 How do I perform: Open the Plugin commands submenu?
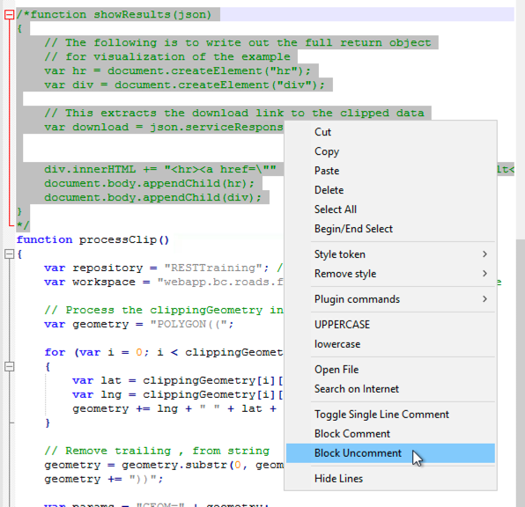tap(390, 299)
